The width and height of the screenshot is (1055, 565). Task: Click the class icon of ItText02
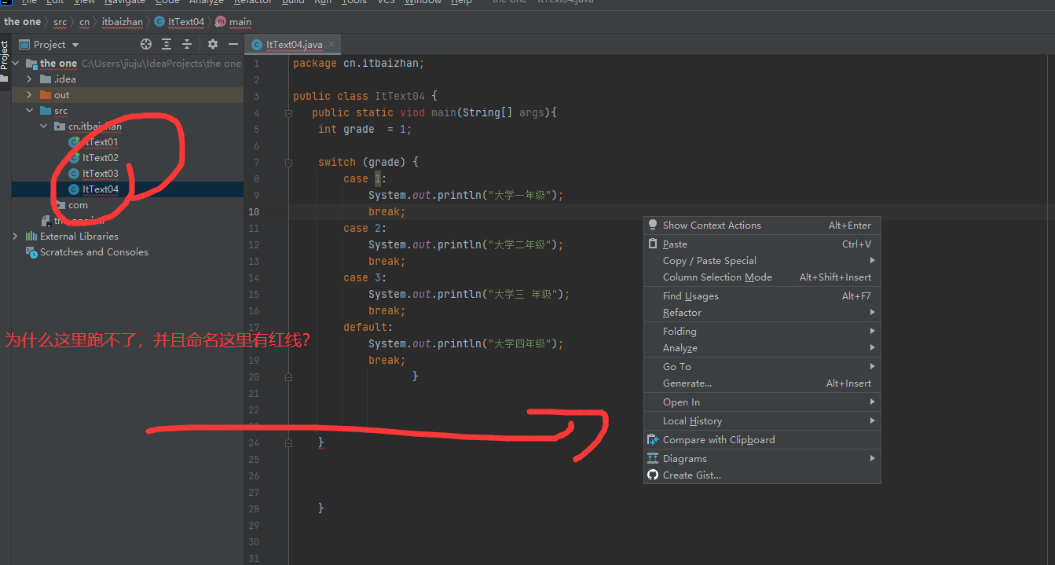74,158
